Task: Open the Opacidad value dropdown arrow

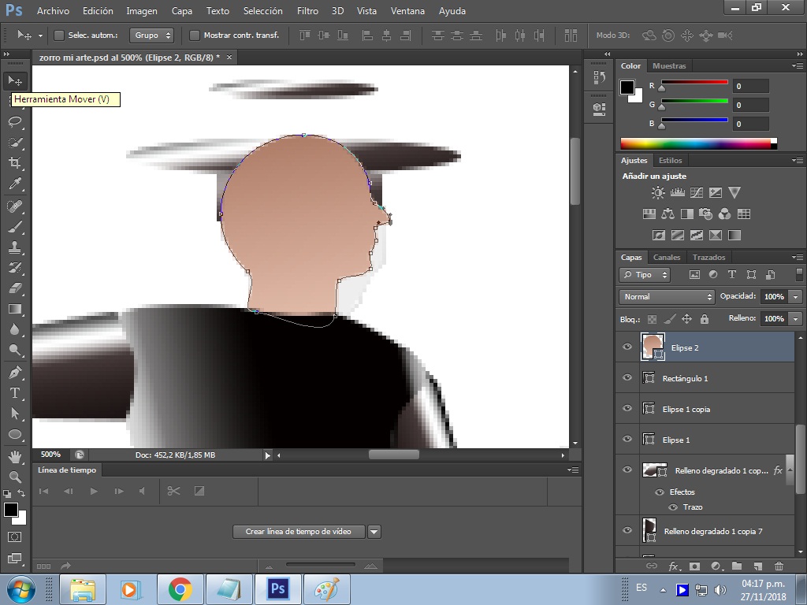Action: coord(796,297)
